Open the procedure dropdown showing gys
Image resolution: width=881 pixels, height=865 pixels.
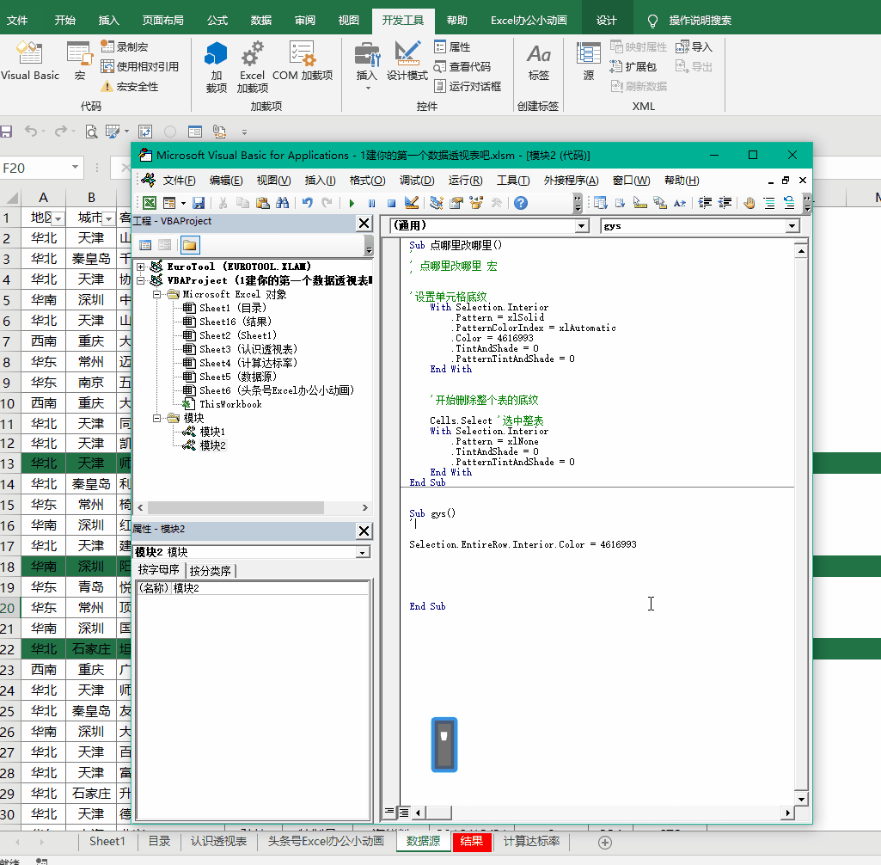tap(792, 226)
